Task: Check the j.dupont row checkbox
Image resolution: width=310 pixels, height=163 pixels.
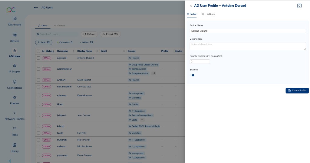Action: tap(38, 115)
